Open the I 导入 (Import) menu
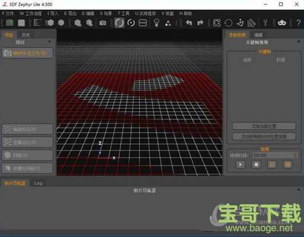 coord(53,13)
